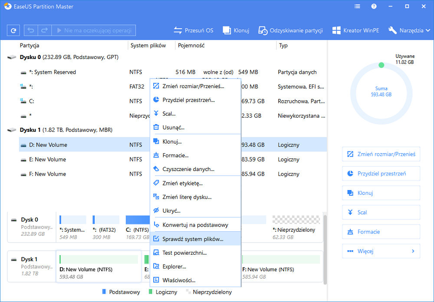
Task: Select the E: New Volume partition row
Action: (x=173, y=159)
